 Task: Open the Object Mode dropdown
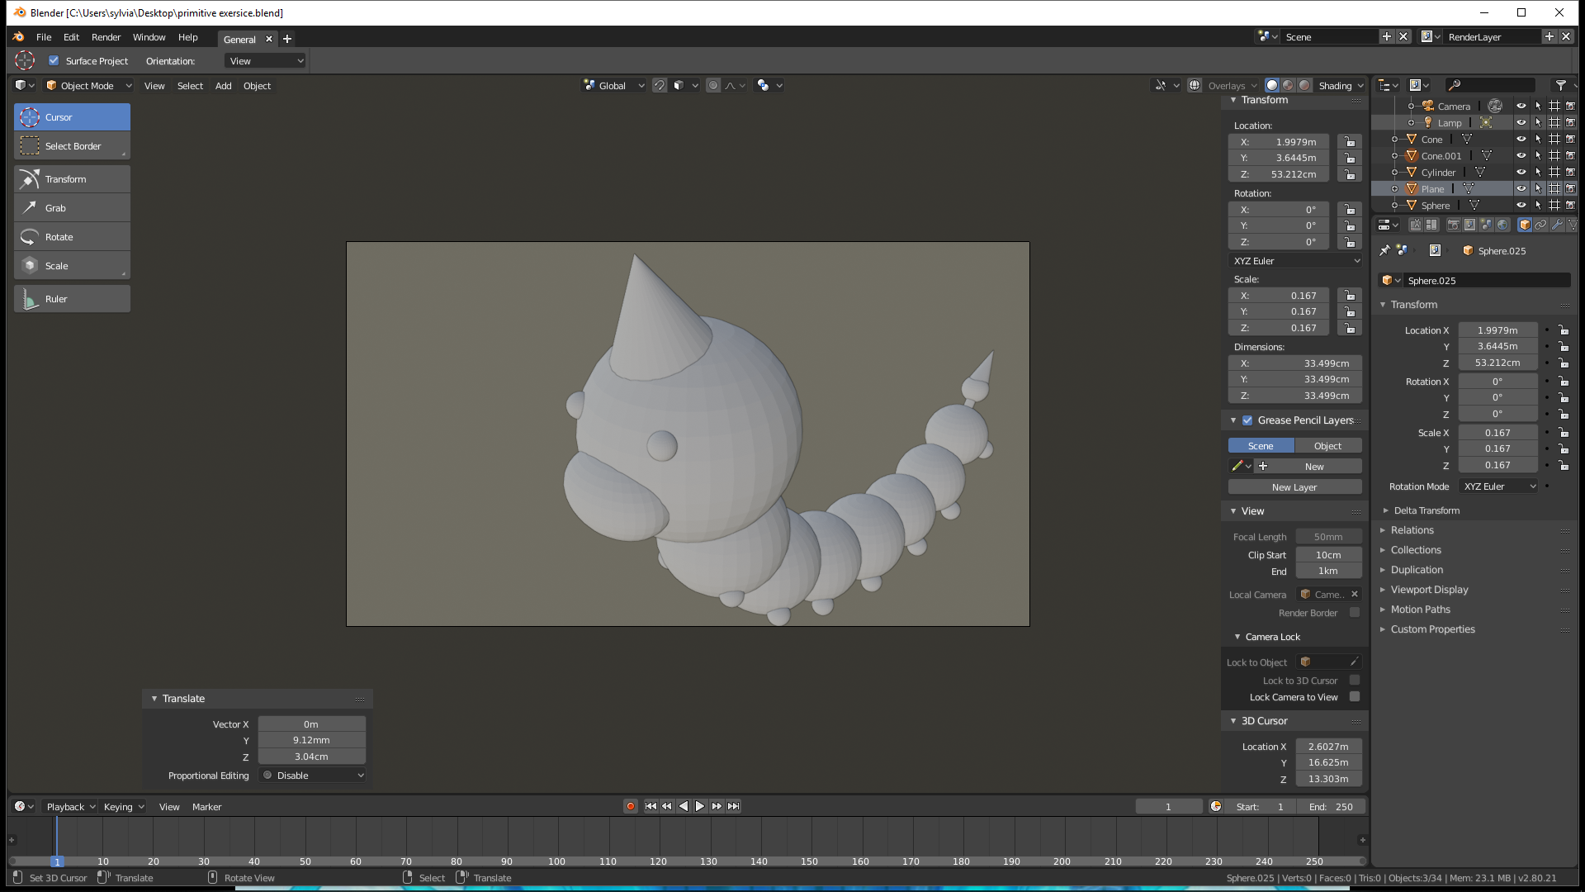pyautogui.click(x=88, y=85)
